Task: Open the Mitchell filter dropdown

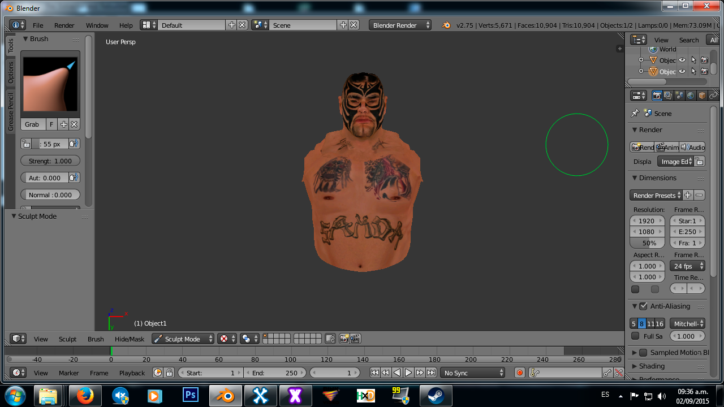Action: coord(687,323)
